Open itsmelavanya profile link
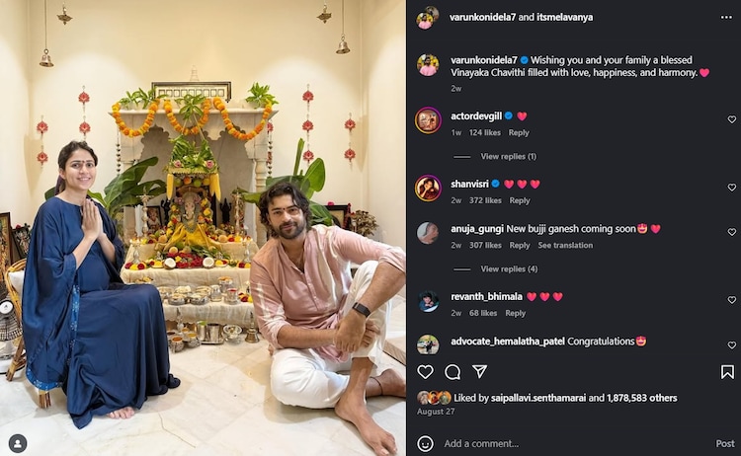Viewport: 741px width, 456px height. click(564, 17)
